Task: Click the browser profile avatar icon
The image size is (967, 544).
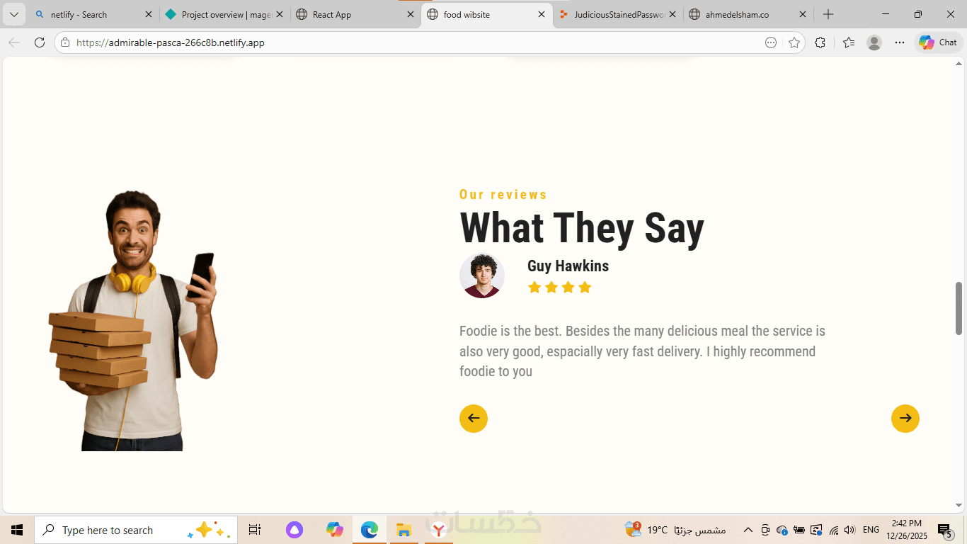Action: [x=874, y=42]
